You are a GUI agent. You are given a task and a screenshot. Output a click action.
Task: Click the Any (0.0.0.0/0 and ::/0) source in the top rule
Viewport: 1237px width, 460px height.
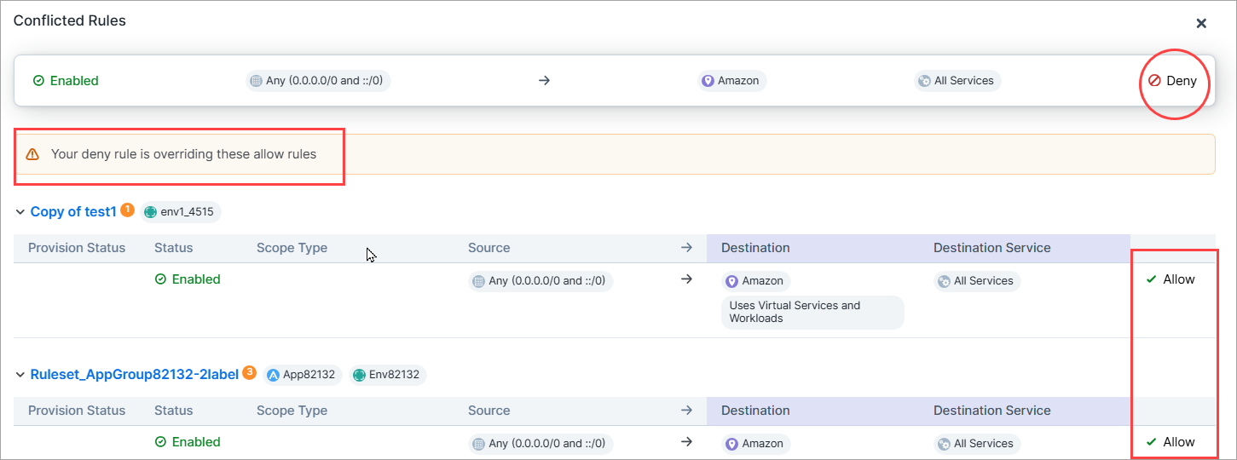pyautogui.click(x=318, y=81)
